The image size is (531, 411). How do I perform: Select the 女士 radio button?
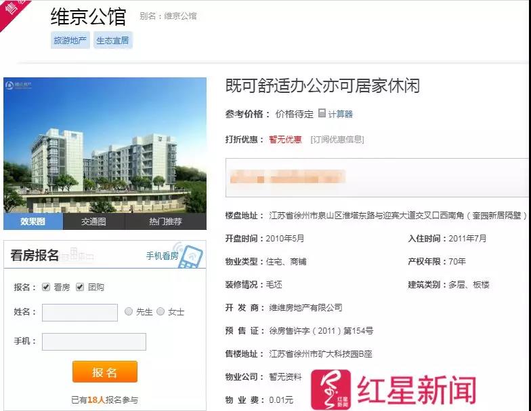161,311
